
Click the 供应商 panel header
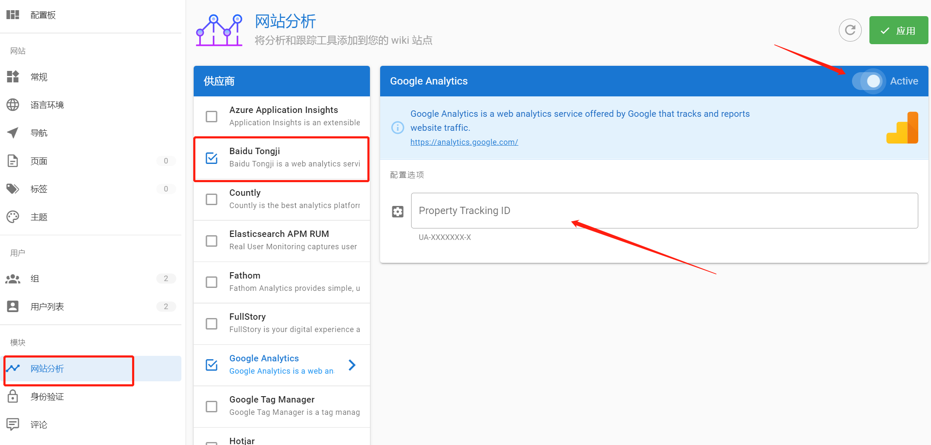pos(282,81)
